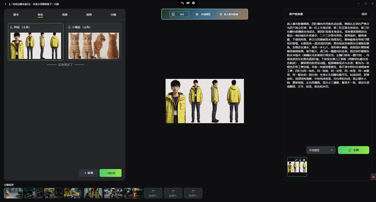Click the screen resize icon in the top overlay bar

[x=188, y=3]
